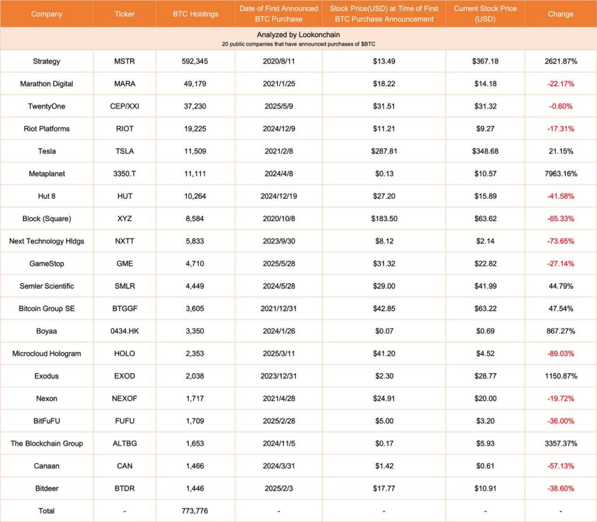Click Metaplanet's 7963.16% change value

(x=560, y=174)
